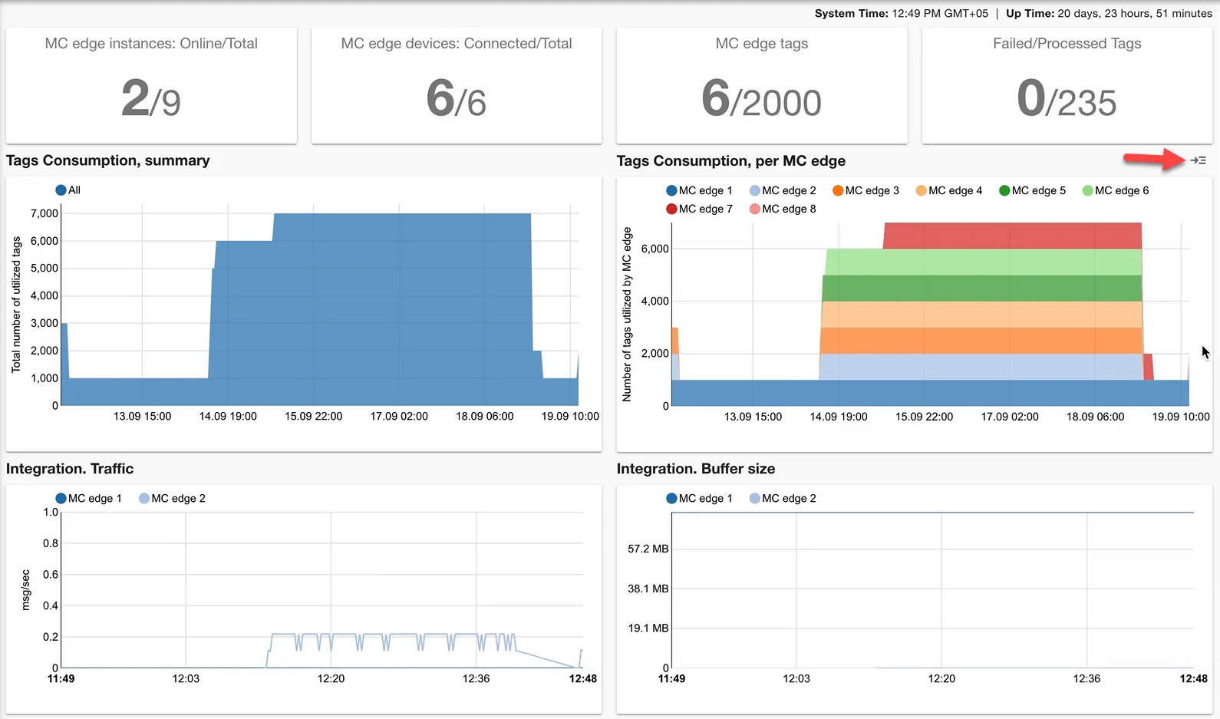This screenshot has width=1220, height=719.
Task: Click 12:36 on the Integration. Buffer size time axis
Action: point(1086,678)
